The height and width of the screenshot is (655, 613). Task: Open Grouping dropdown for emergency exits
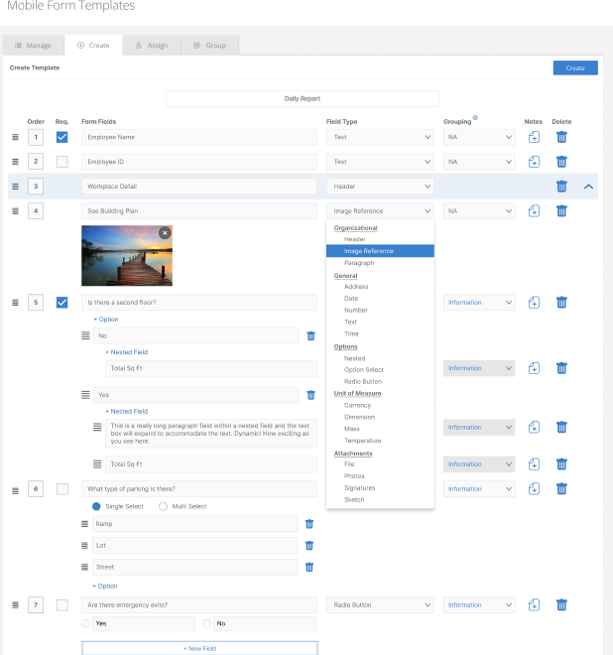click(x=479, y=604)
